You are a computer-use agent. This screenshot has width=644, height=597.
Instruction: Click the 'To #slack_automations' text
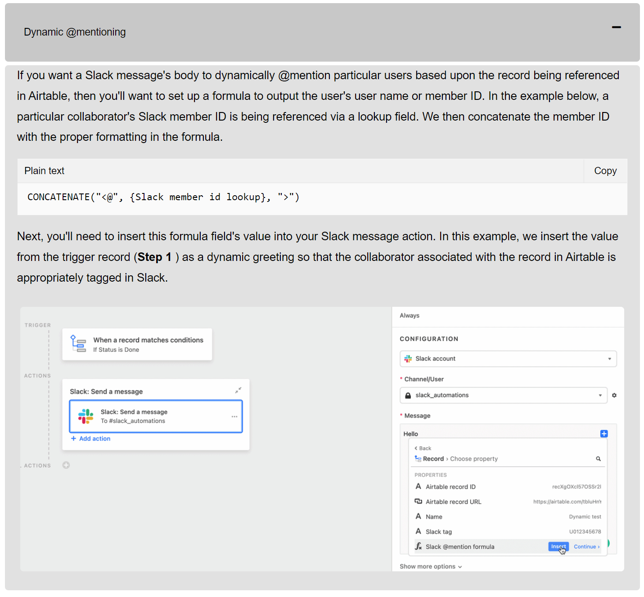point(133,421)
